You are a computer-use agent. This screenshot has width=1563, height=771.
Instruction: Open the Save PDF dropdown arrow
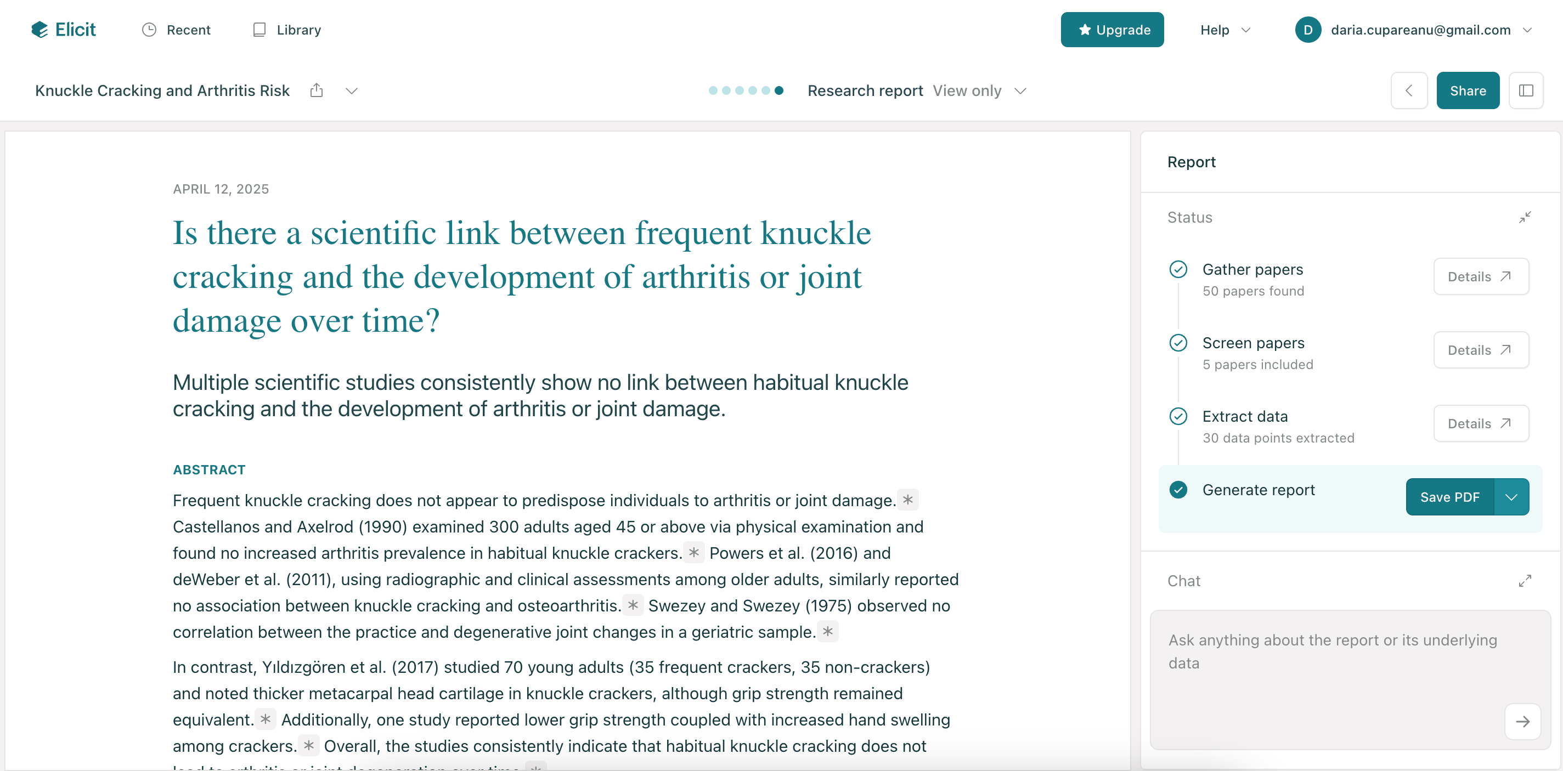(1511, 497)
